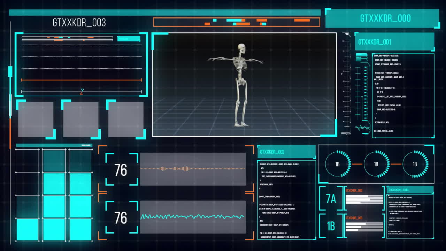Select the left circular 1B gauge
Image resolution: width=446 pixels, height=251 pixels.
point(338,164)
